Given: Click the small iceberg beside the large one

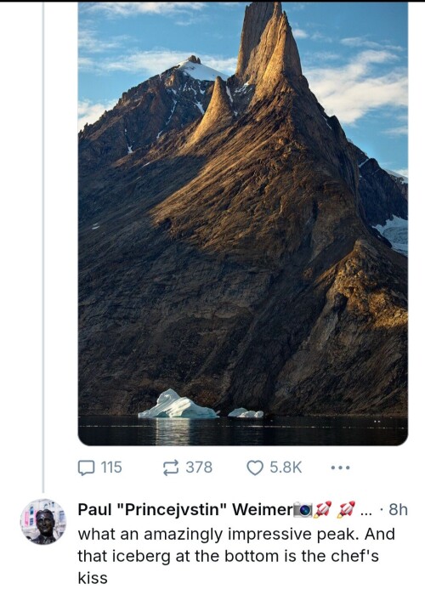Looking at the screenshot, I should coord(246,413).
